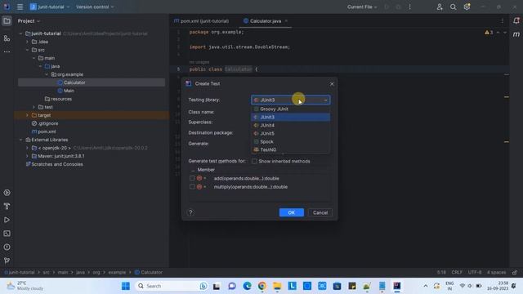523x294 pixels.
Task: Open the main hamburger menu
Action: [20, 7]
